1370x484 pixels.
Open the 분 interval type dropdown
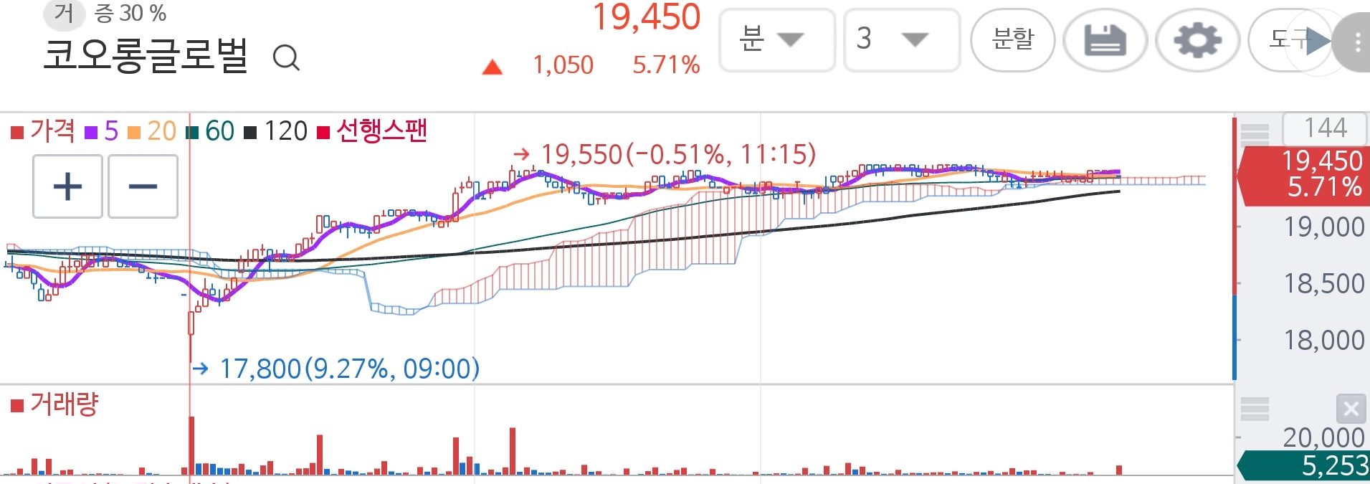tap(777, 40)
